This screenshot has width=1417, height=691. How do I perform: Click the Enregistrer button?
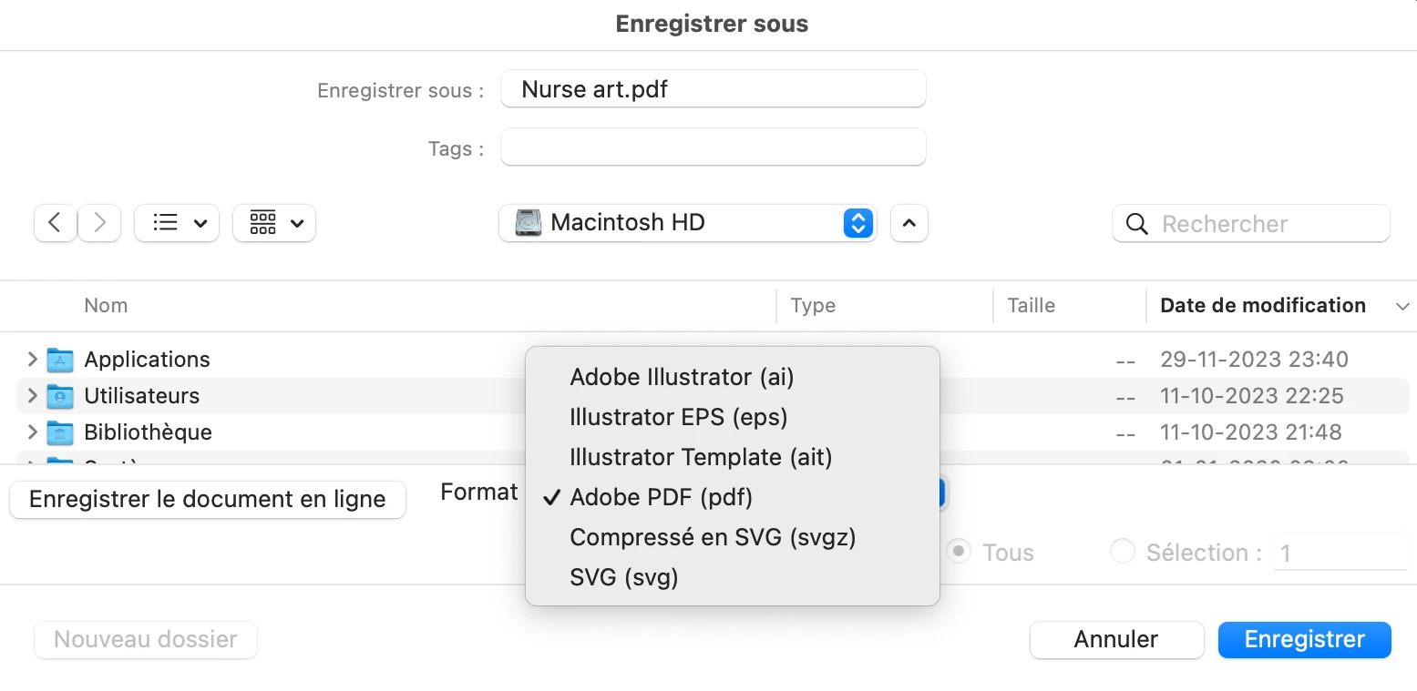1304,639
